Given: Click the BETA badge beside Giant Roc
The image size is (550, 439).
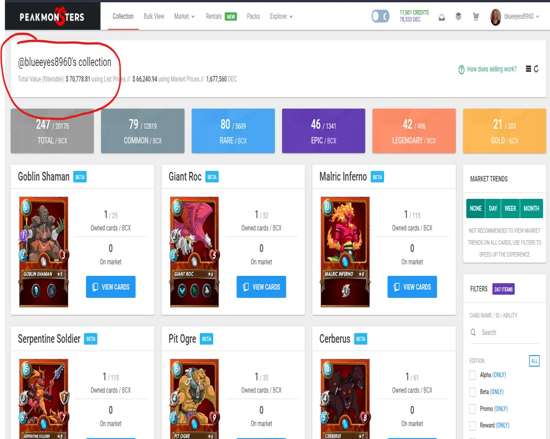Looking at the screenshot, I should (x=212, y=177).
